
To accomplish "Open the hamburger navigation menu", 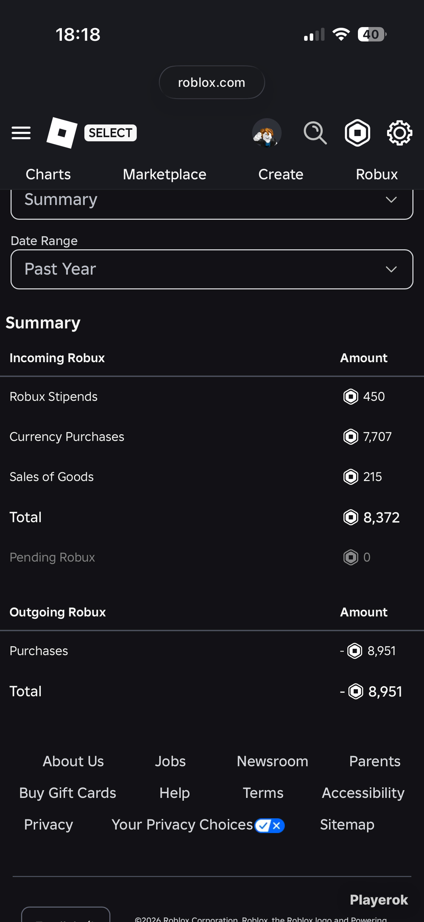I will pyautogui.click(x=21, y=133).
